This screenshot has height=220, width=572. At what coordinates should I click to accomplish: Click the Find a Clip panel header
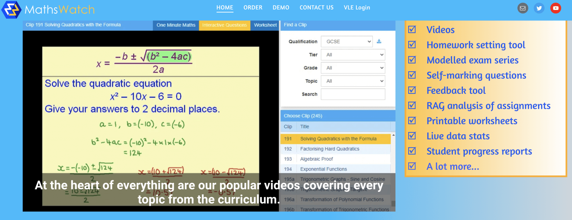(337, 25)
